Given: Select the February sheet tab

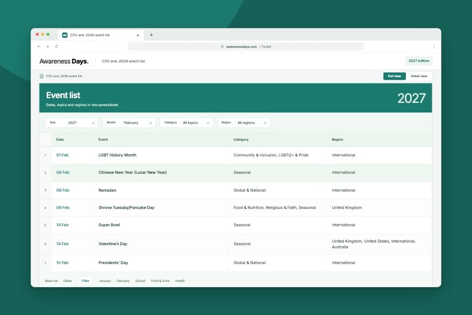Looking at the screenshot, I should (x=123, y=281).
